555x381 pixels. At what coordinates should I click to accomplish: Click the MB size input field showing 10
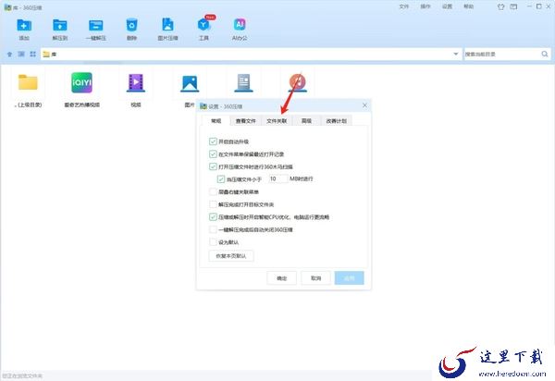point(277,179)
